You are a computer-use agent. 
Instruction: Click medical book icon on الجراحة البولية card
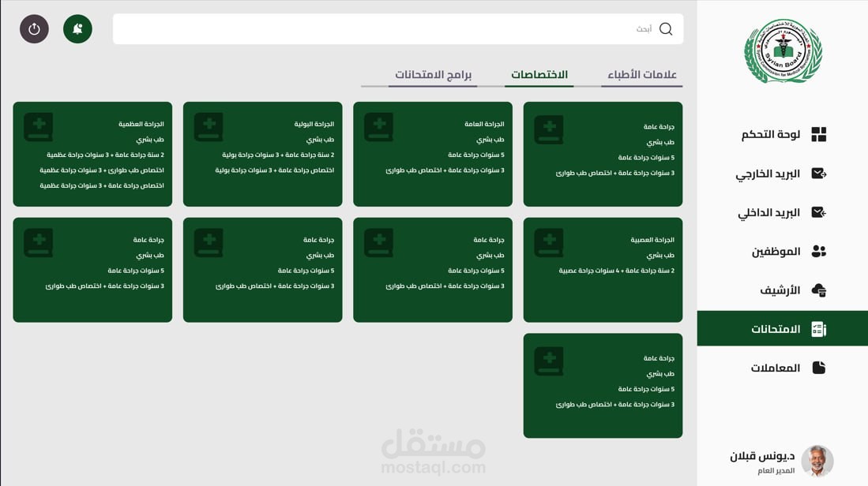click(x=209, y=127)
